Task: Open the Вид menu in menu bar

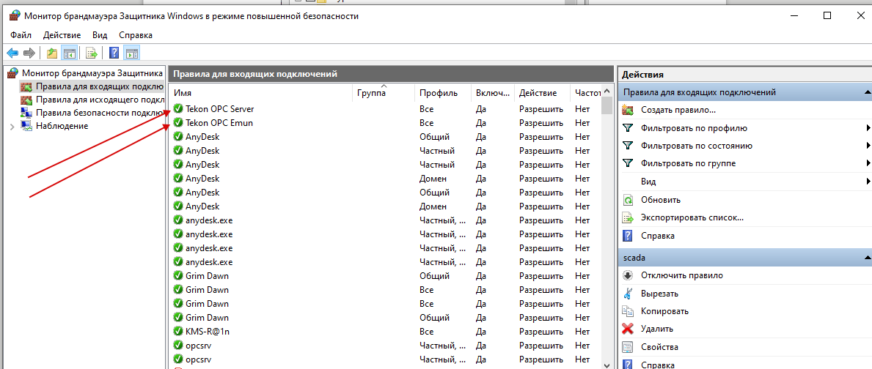Action: coord(100,34)
